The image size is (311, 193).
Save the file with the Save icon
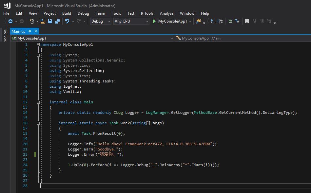tap(50, 21)
